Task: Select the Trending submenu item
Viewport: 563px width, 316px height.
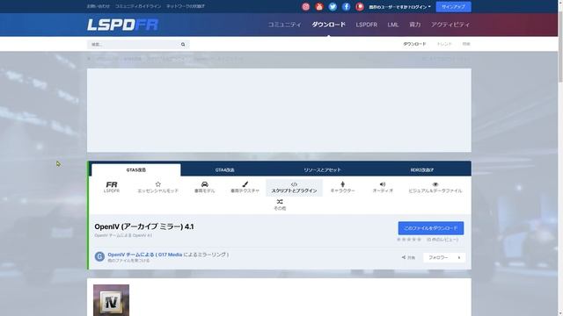Action: coord(444,44)
